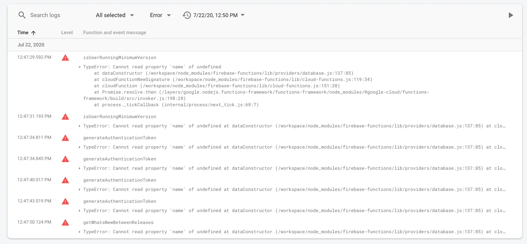Sort by the Time column header
527x244 pixels.
point(23,33)
